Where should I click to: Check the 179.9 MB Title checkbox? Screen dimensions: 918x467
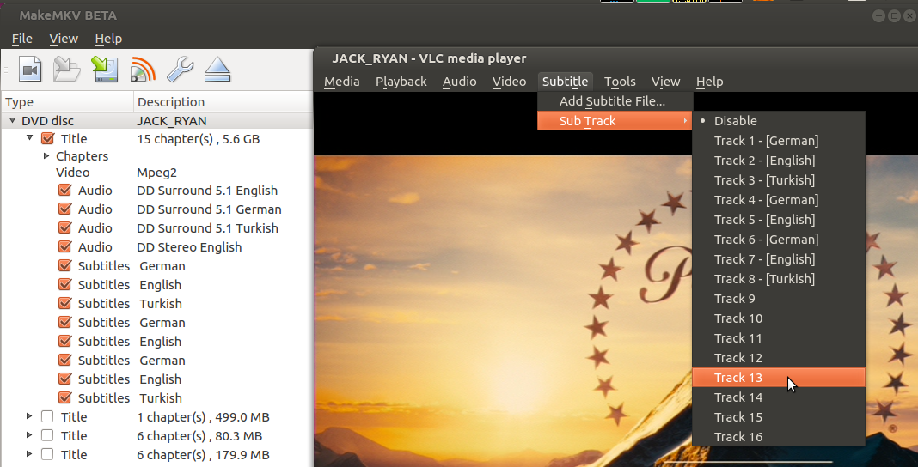pyautogui.click(x=47, y=454)
